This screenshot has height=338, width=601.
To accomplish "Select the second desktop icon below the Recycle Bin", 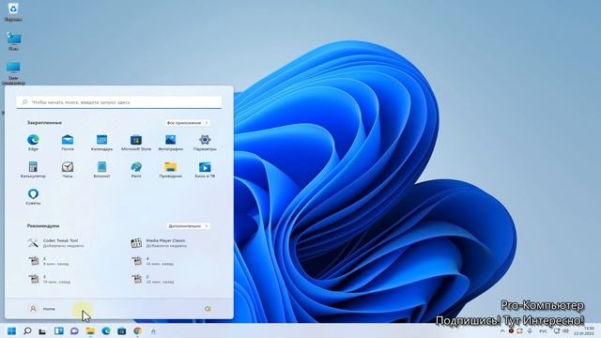I will (13, 41).
